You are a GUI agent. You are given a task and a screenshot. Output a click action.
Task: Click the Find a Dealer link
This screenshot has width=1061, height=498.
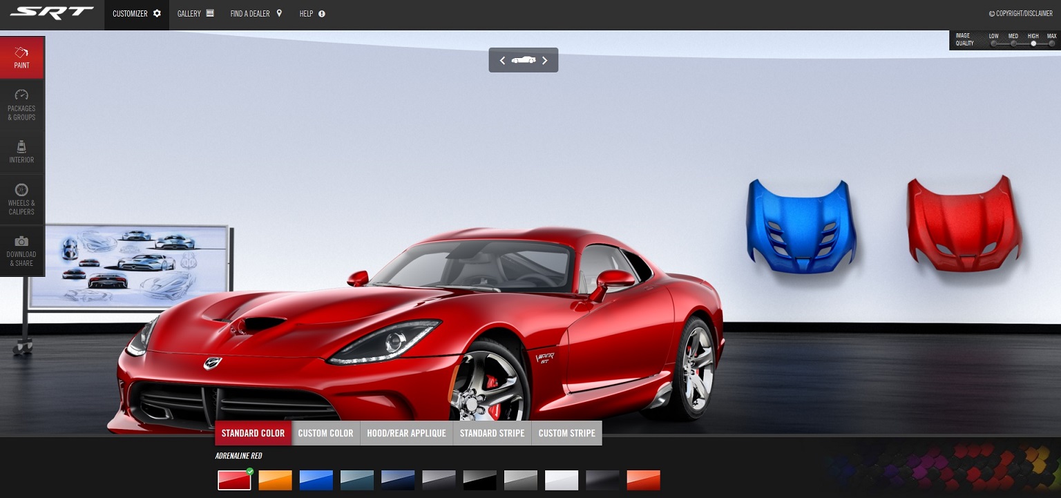point(256,14)
